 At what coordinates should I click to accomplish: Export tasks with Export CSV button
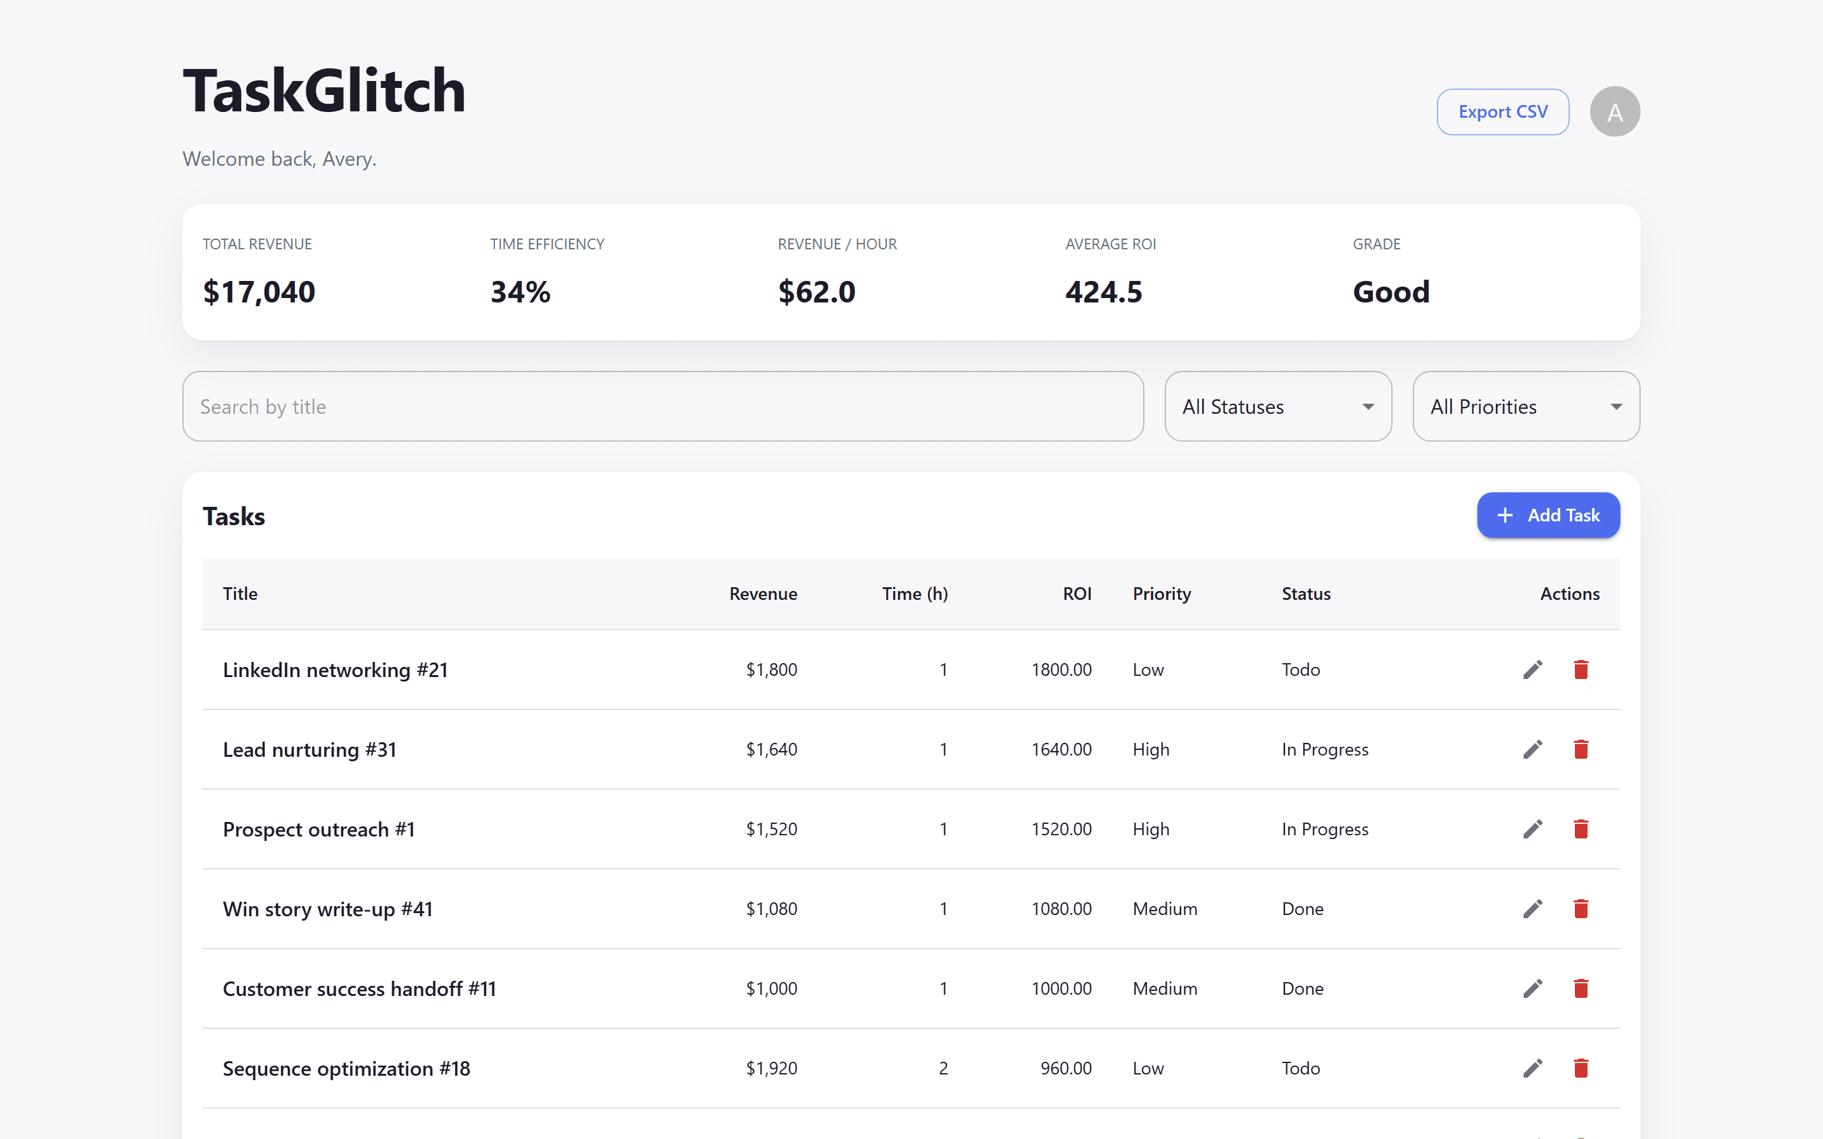click(x=1502, y=111)
